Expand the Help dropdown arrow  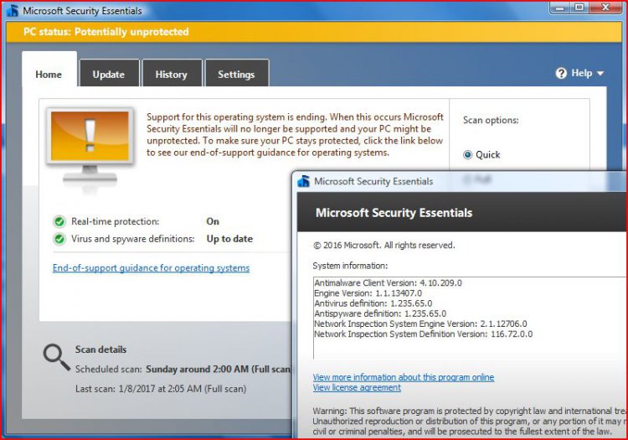click(600, 74)
